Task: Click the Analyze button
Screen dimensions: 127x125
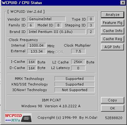Action: coord(112,15)
